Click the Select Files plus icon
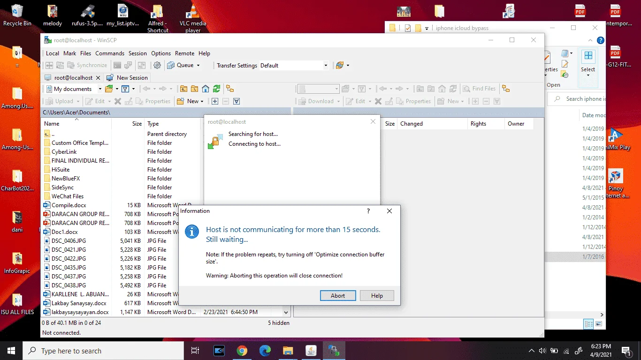Image resolution: width=641 pixels, height=360 pixels. [215, 101]
